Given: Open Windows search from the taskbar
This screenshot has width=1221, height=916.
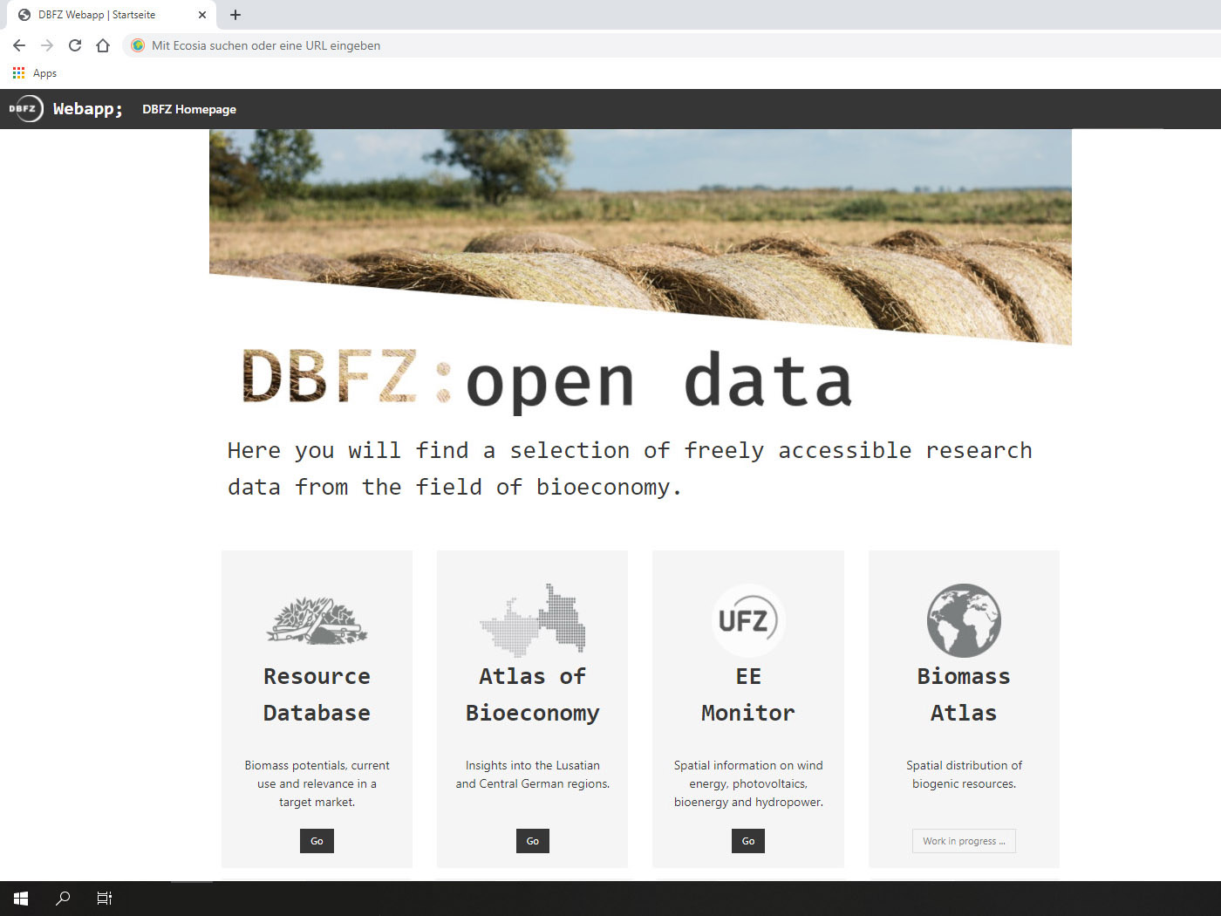Looking at the screenshot, I should tap(63, 899).
